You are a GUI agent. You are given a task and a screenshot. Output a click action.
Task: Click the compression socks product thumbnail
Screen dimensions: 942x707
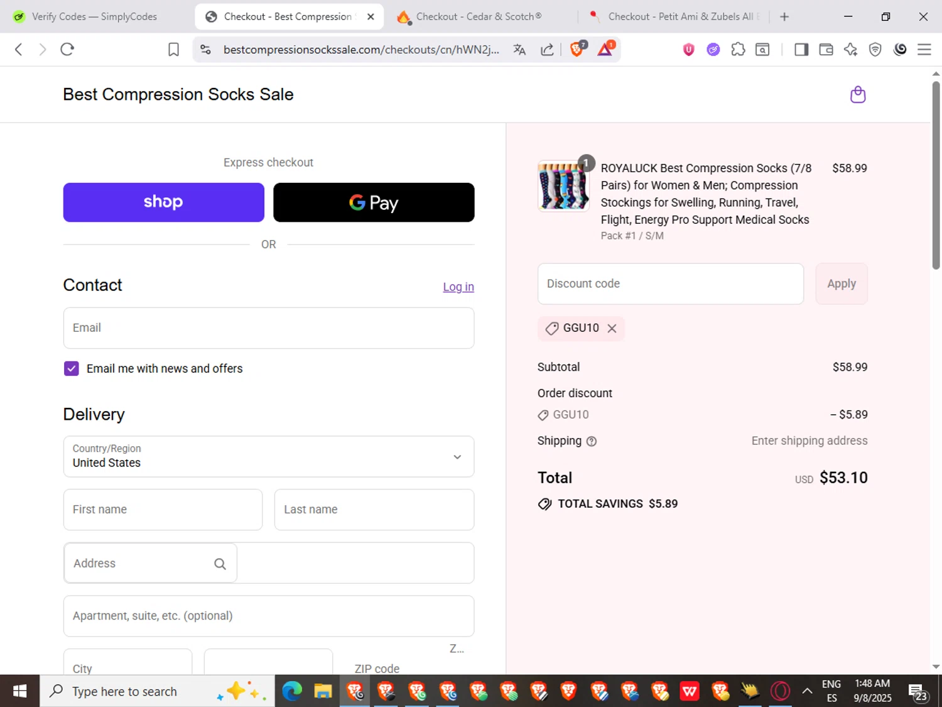563,186
